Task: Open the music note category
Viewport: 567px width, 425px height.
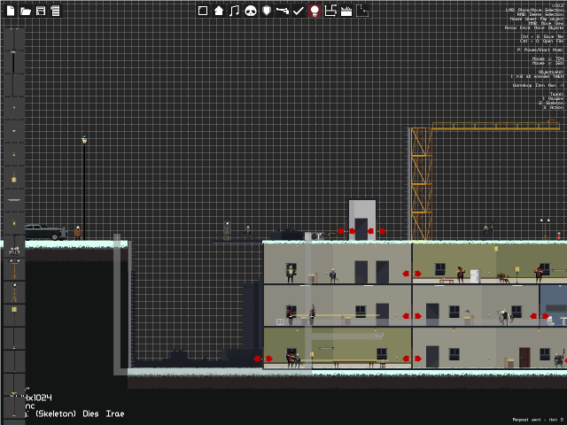Action: (234, 11)
